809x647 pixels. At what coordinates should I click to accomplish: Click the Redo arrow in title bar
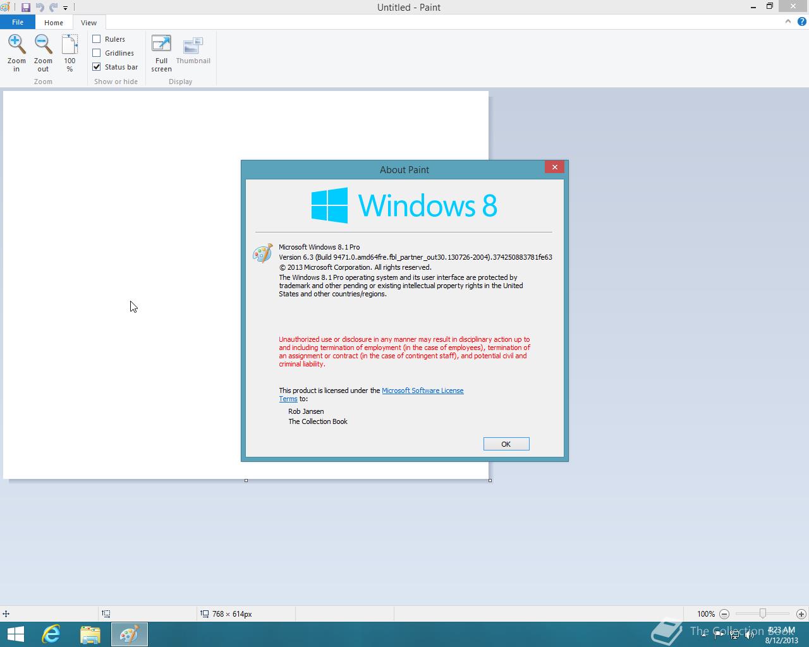point(54,8)
